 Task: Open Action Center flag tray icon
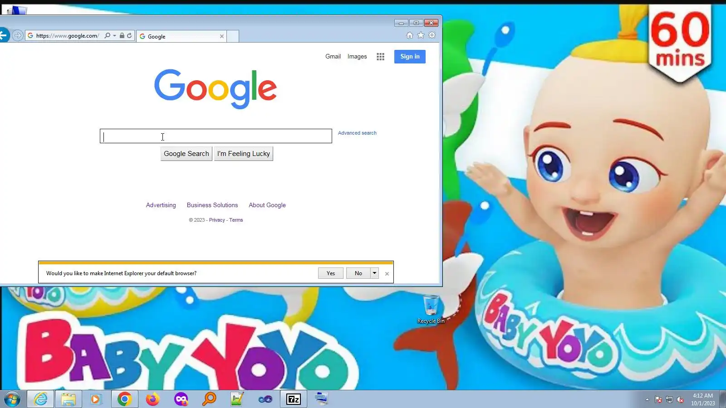pyautogui.click(x=658, y=399)
